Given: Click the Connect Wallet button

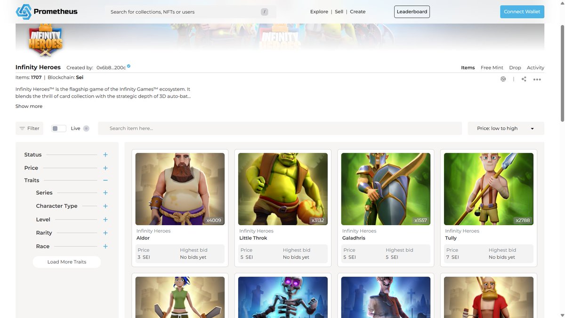Looking at the screenshot, I should pyautogui.click(x=522, y=12).
